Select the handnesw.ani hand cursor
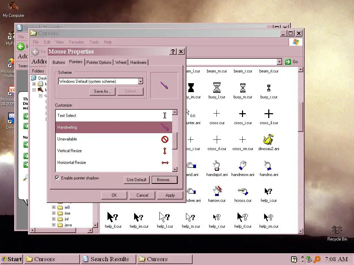 click(x=242, y=165)
